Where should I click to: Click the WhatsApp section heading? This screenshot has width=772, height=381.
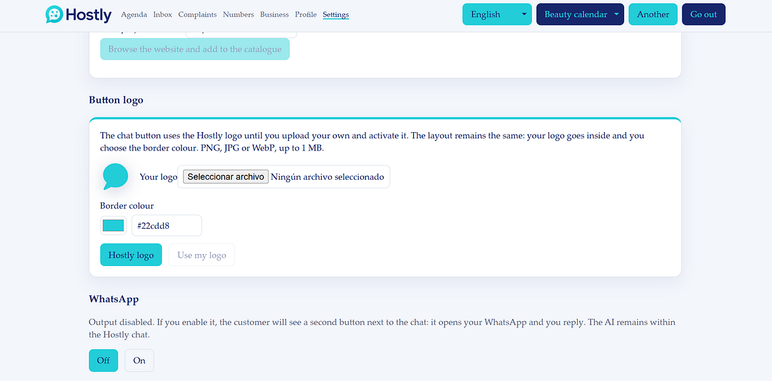click(x=114, y=299)
